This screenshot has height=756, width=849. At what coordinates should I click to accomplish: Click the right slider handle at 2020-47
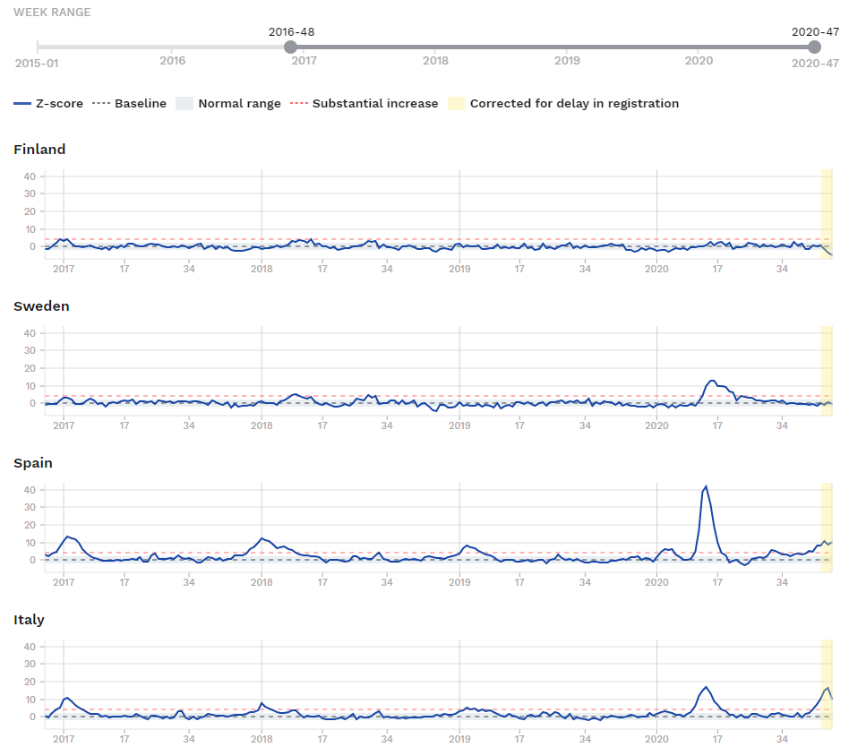814,47
